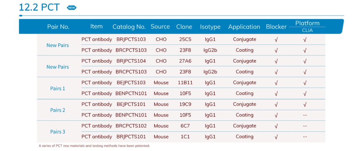Image resolution: width=363 pixels, height=151 pixels.
Task: Click the Blocker checkmark for clone 25C5
Action: (276, 39)
